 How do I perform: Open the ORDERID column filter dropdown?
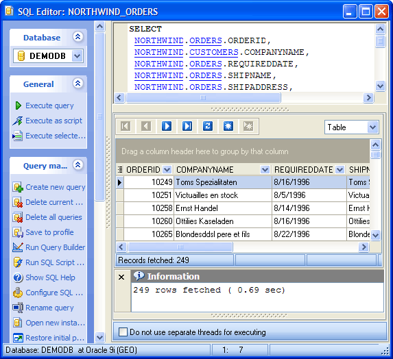tap(167, 170)
